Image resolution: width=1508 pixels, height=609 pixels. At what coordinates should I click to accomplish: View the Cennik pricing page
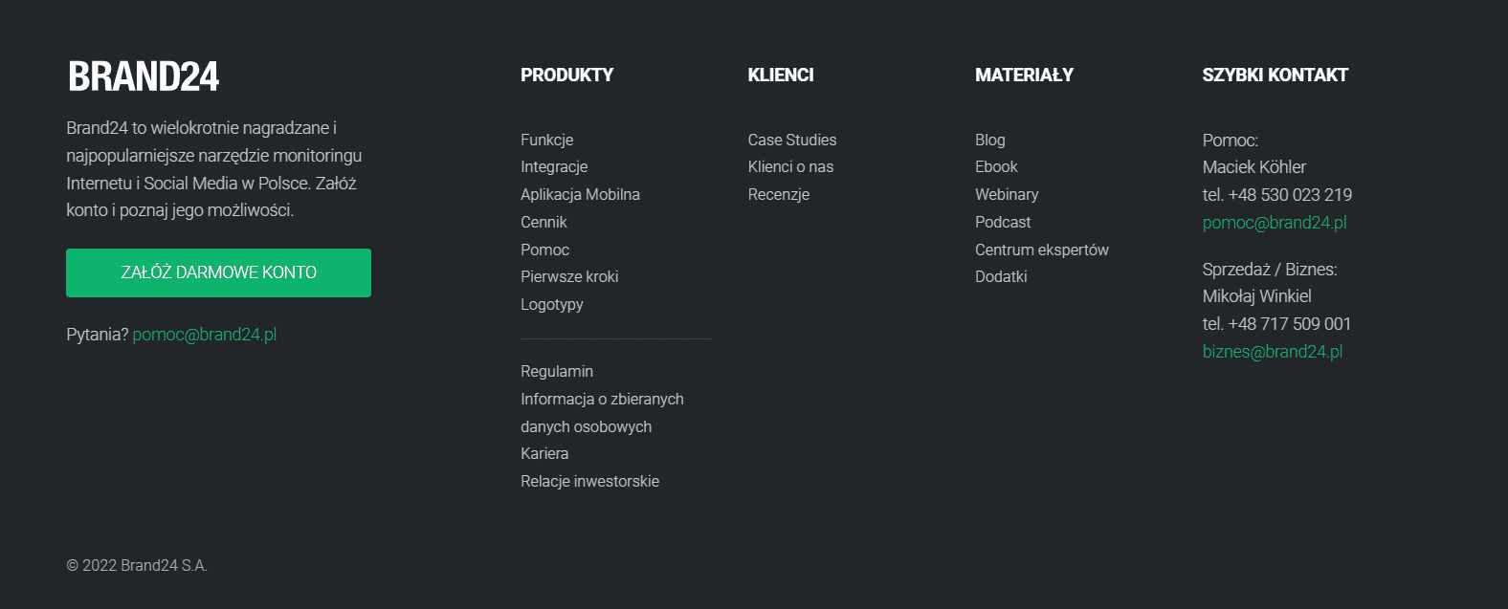click(543, 222)
